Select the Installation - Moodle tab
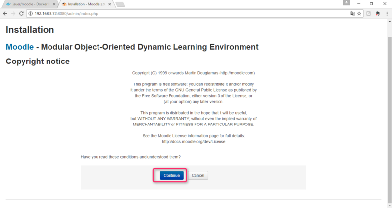The width and height of the screenshot is (392, 208). tap(87, 4)
